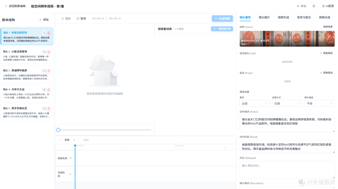Click 重置 to reset timeline zoom
The width and height of the screenshot is (338, 189).
point(67,140)
